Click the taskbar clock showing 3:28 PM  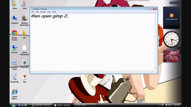click(x=176, y=105)
